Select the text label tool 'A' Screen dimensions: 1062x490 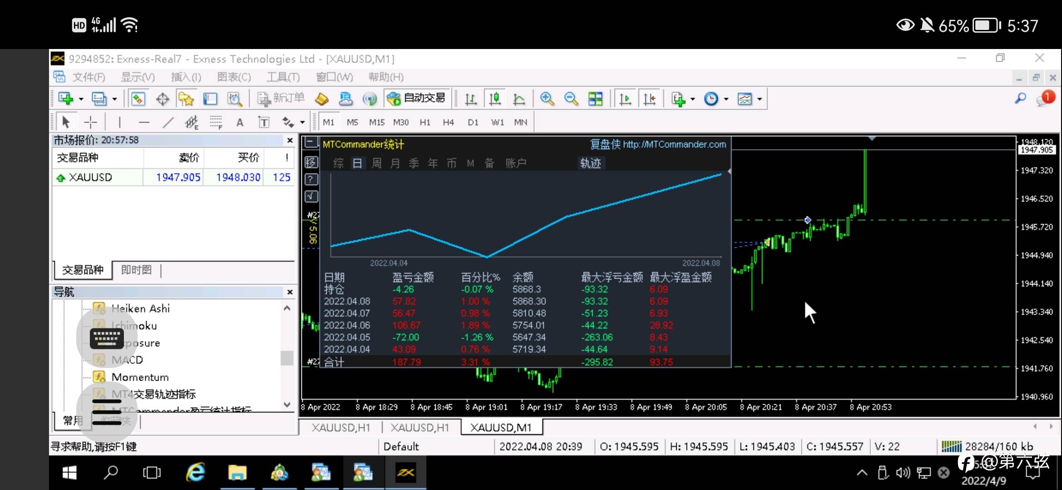coord(240,122)
